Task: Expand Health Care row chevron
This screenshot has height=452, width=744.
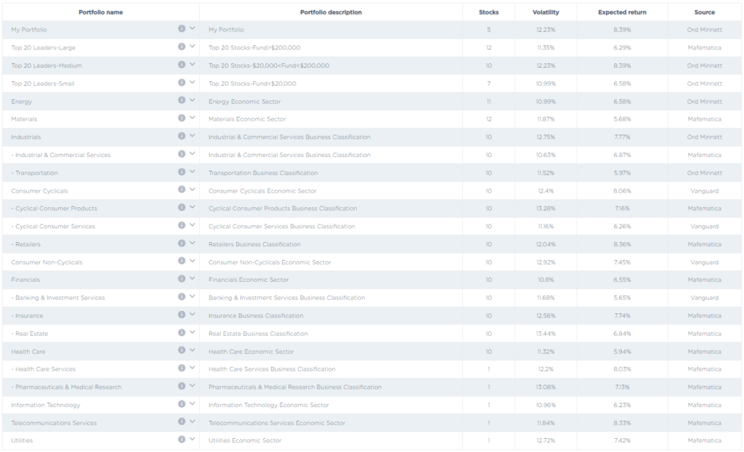Action: 192,350
